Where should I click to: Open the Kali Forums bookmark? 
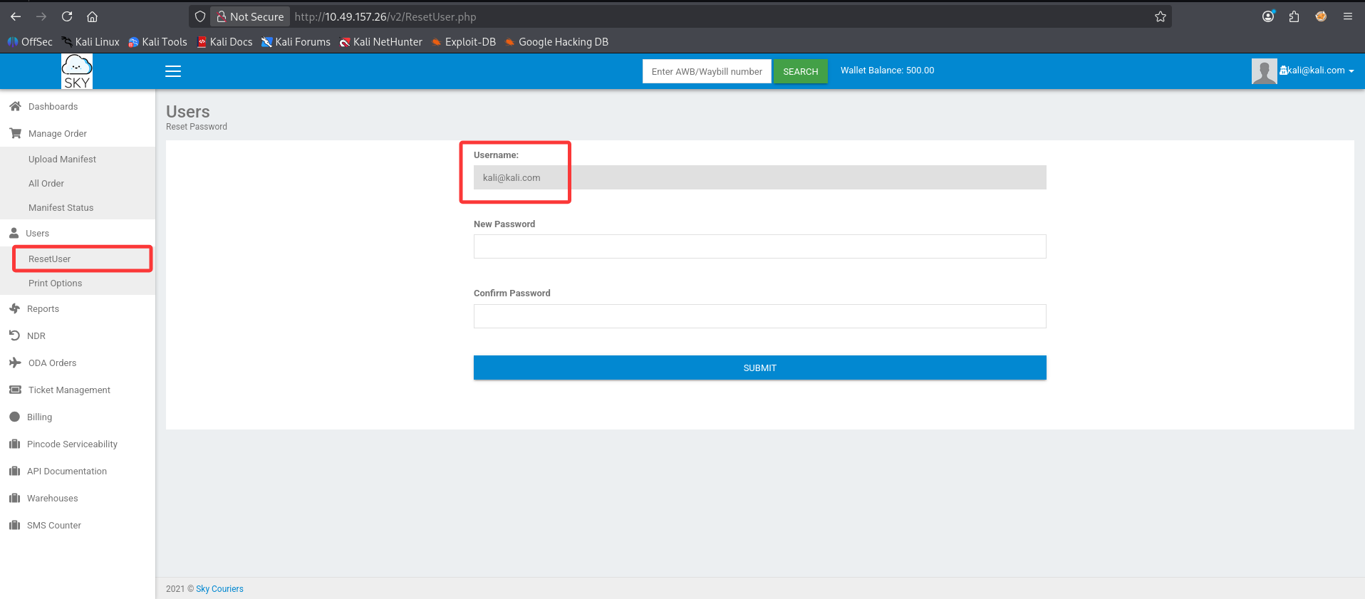coord(296,42)
